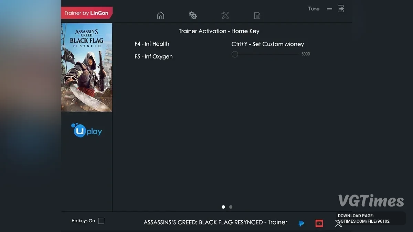Minimize the trainer window
The image size is (413, 232).
coord(329,9)
